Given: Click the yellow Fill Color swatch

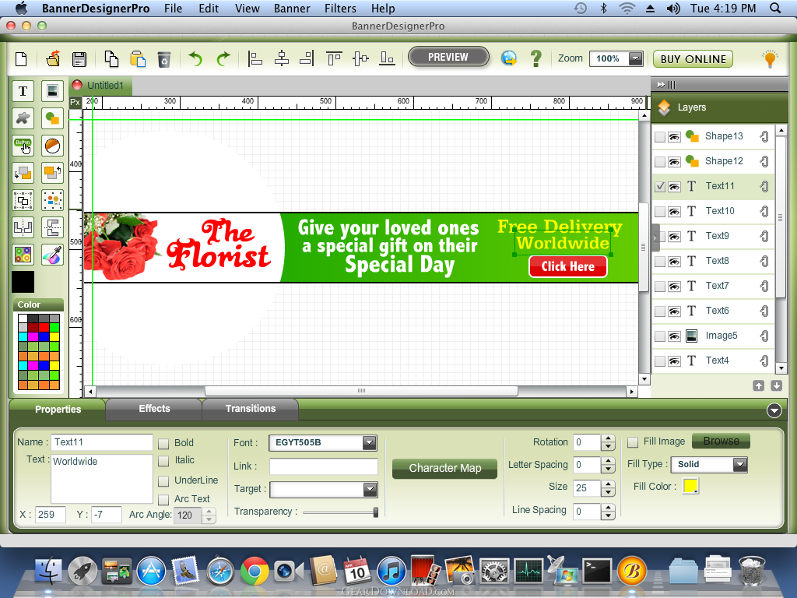Looking at the screenshot, I should pyautogui.click(x=691, y=486).
